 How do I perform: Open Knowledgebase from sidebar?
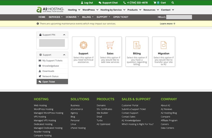tap(52, 66)
